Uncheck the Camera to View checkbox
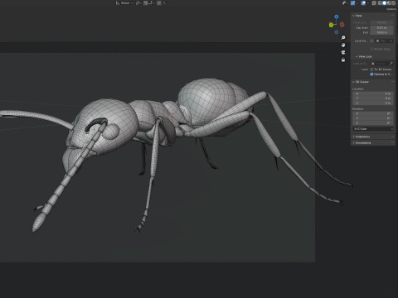The width and height of the screenshot is (398, 298). [371, 74]
